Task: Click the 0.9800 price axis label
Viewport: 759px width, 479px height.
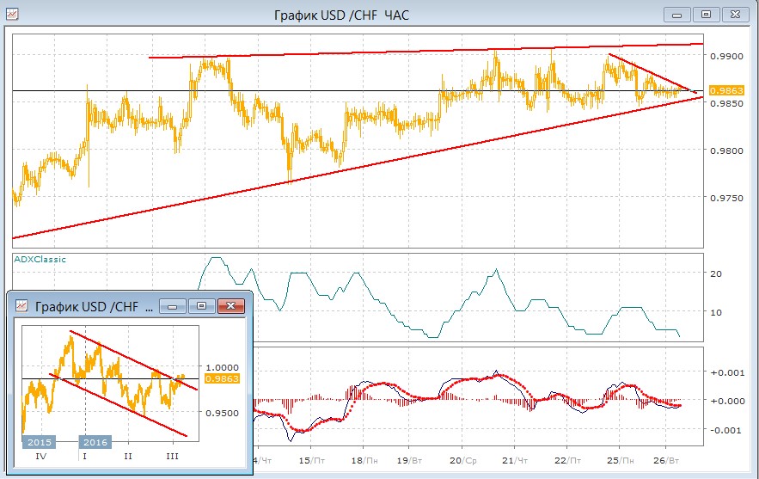Action: pos(726,151)
